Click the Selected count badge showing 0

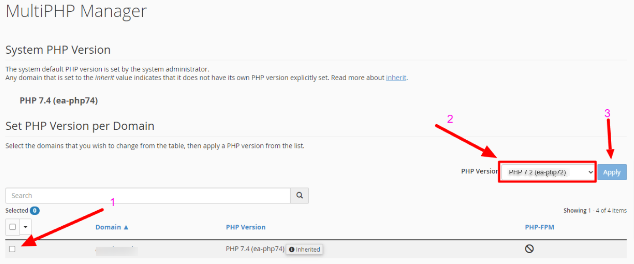[35, 211]
